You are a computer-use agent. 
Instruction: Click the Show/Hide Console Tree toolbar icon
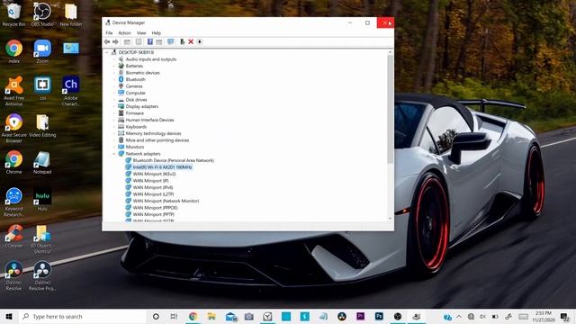[127, 42]
